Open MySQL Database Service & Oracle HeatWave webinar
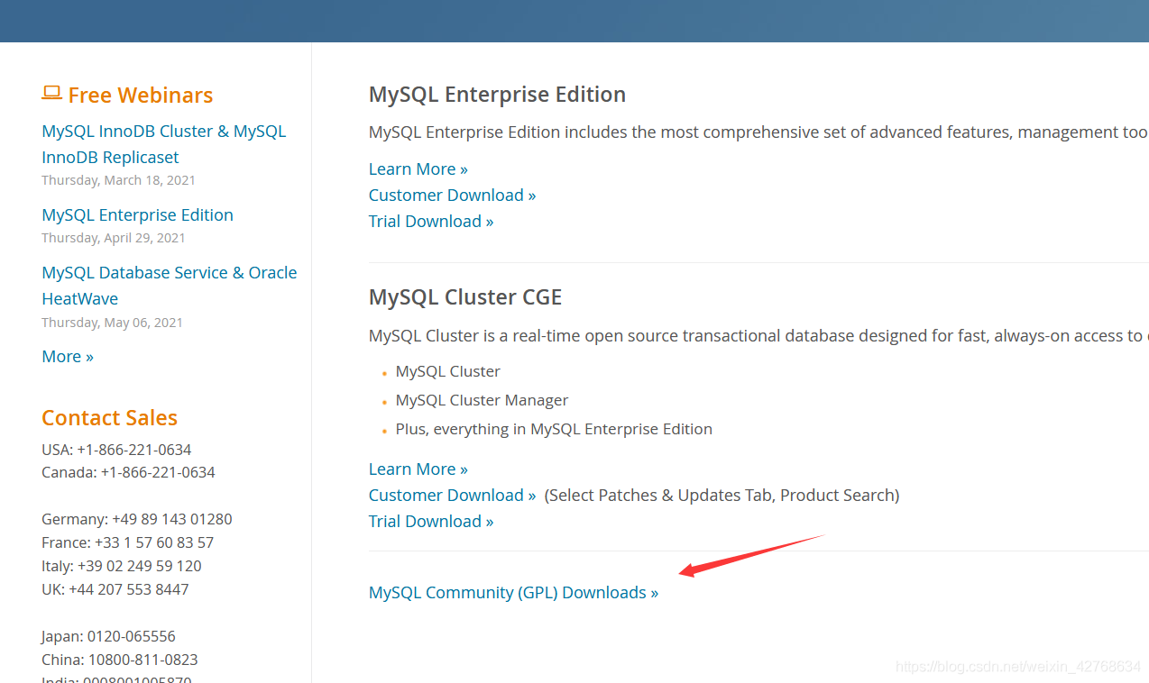 pos(170,286)
